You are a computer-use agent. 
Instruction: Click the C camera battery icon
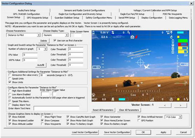coord(173,48)
